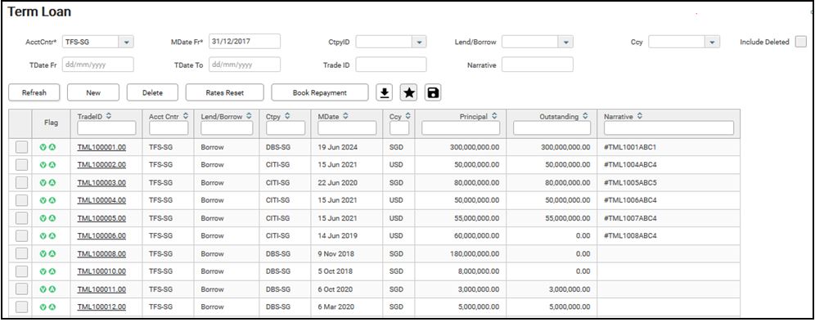Tick the Include Deleted checkbox
Screen dimensions: 815x322
(800, 42)
